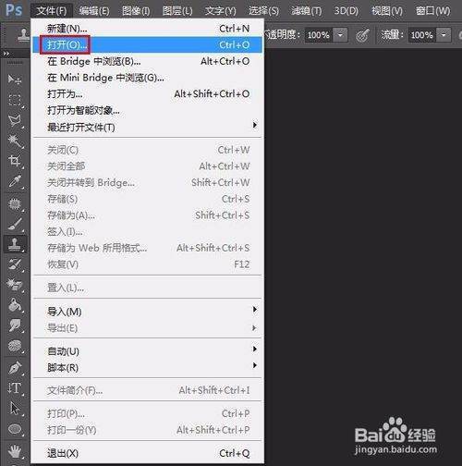Open the 图像(I) menu
The height and width of the screenshot is (466, 462).
(x=136, y=11)
